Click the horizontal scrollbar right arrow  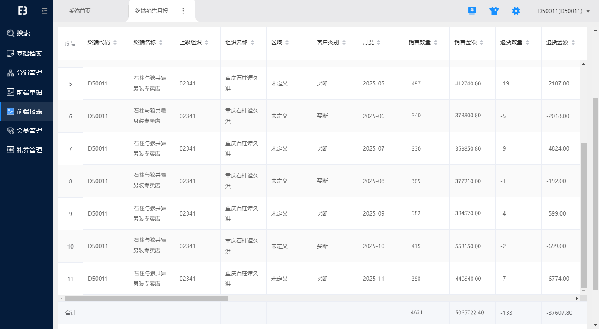[x=577, y=299]
